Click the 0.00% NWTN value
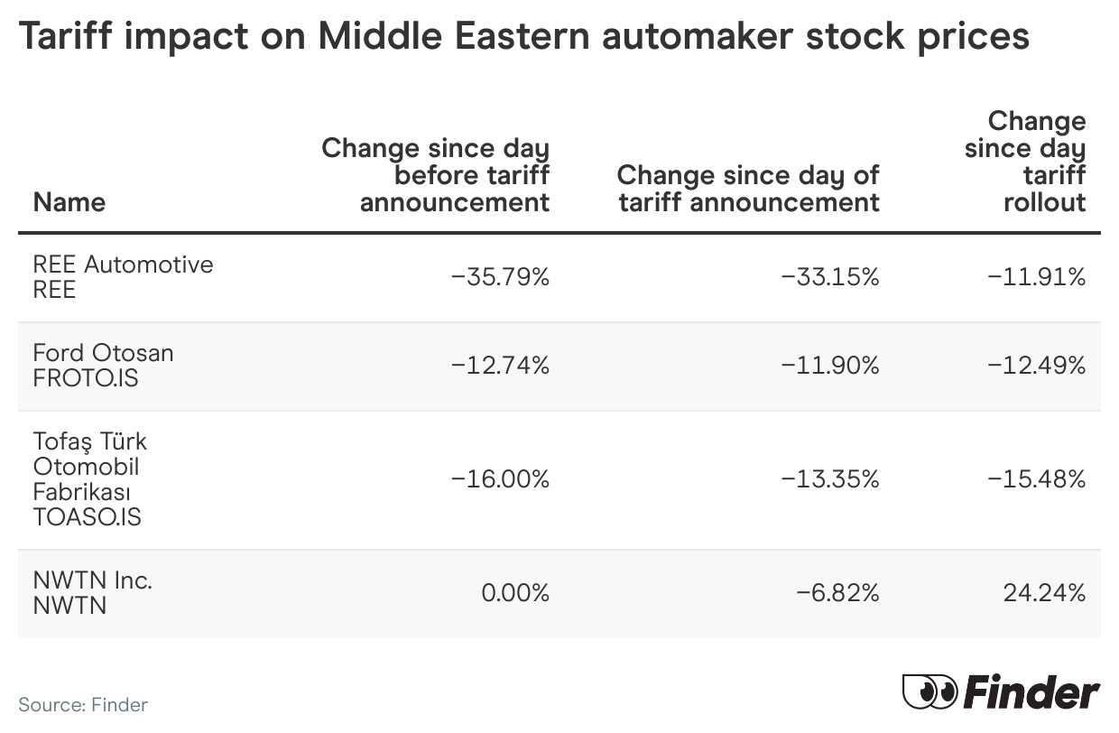Viewport: 1119px width, 733px height. (515, 593)
